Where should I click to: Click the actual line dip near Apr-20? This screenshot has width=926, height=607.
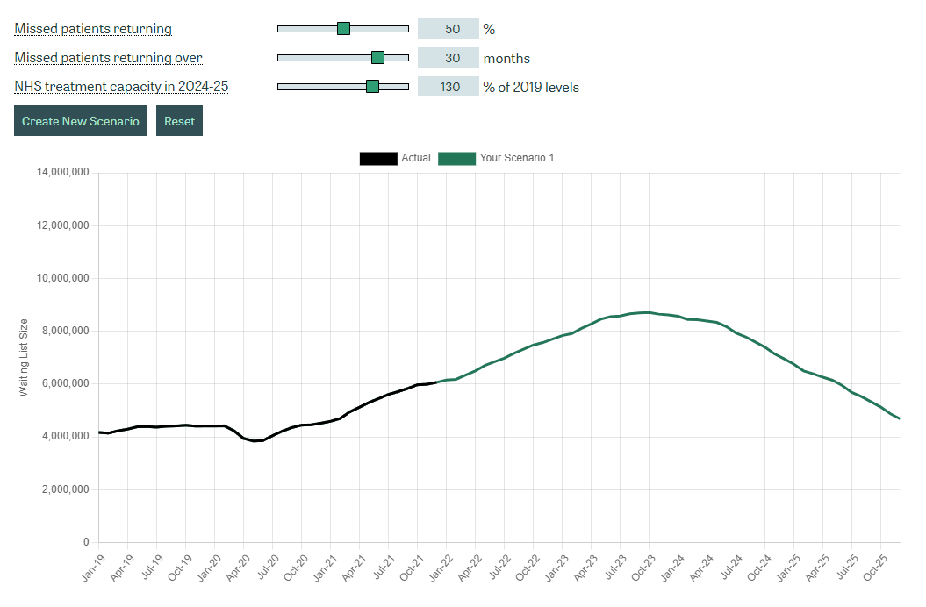tap(255, 440)
